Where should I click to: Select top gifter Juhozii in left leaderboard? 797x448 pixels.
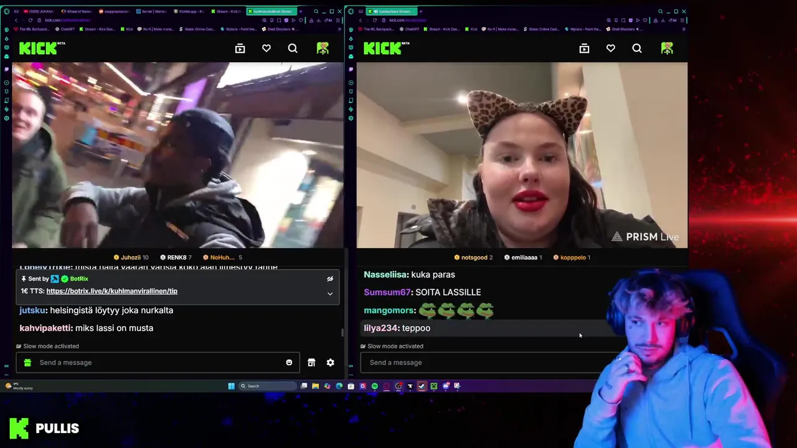tap(130, 257)
